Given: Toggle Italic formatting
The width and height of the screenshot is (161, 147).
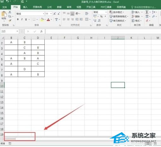Looking at the screenshot, I should 22,19.
